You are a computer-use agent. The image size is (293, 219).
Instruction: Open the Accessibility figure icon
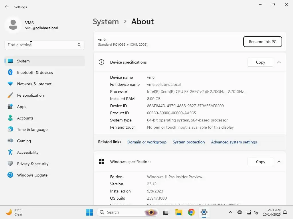10,152
